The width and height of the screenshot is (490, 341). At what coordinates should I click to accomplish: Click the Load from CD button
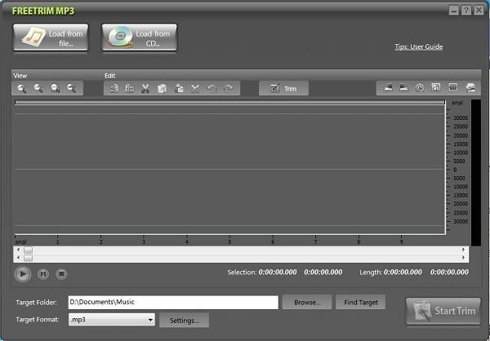pyautogui.click(x=140, y=38)
